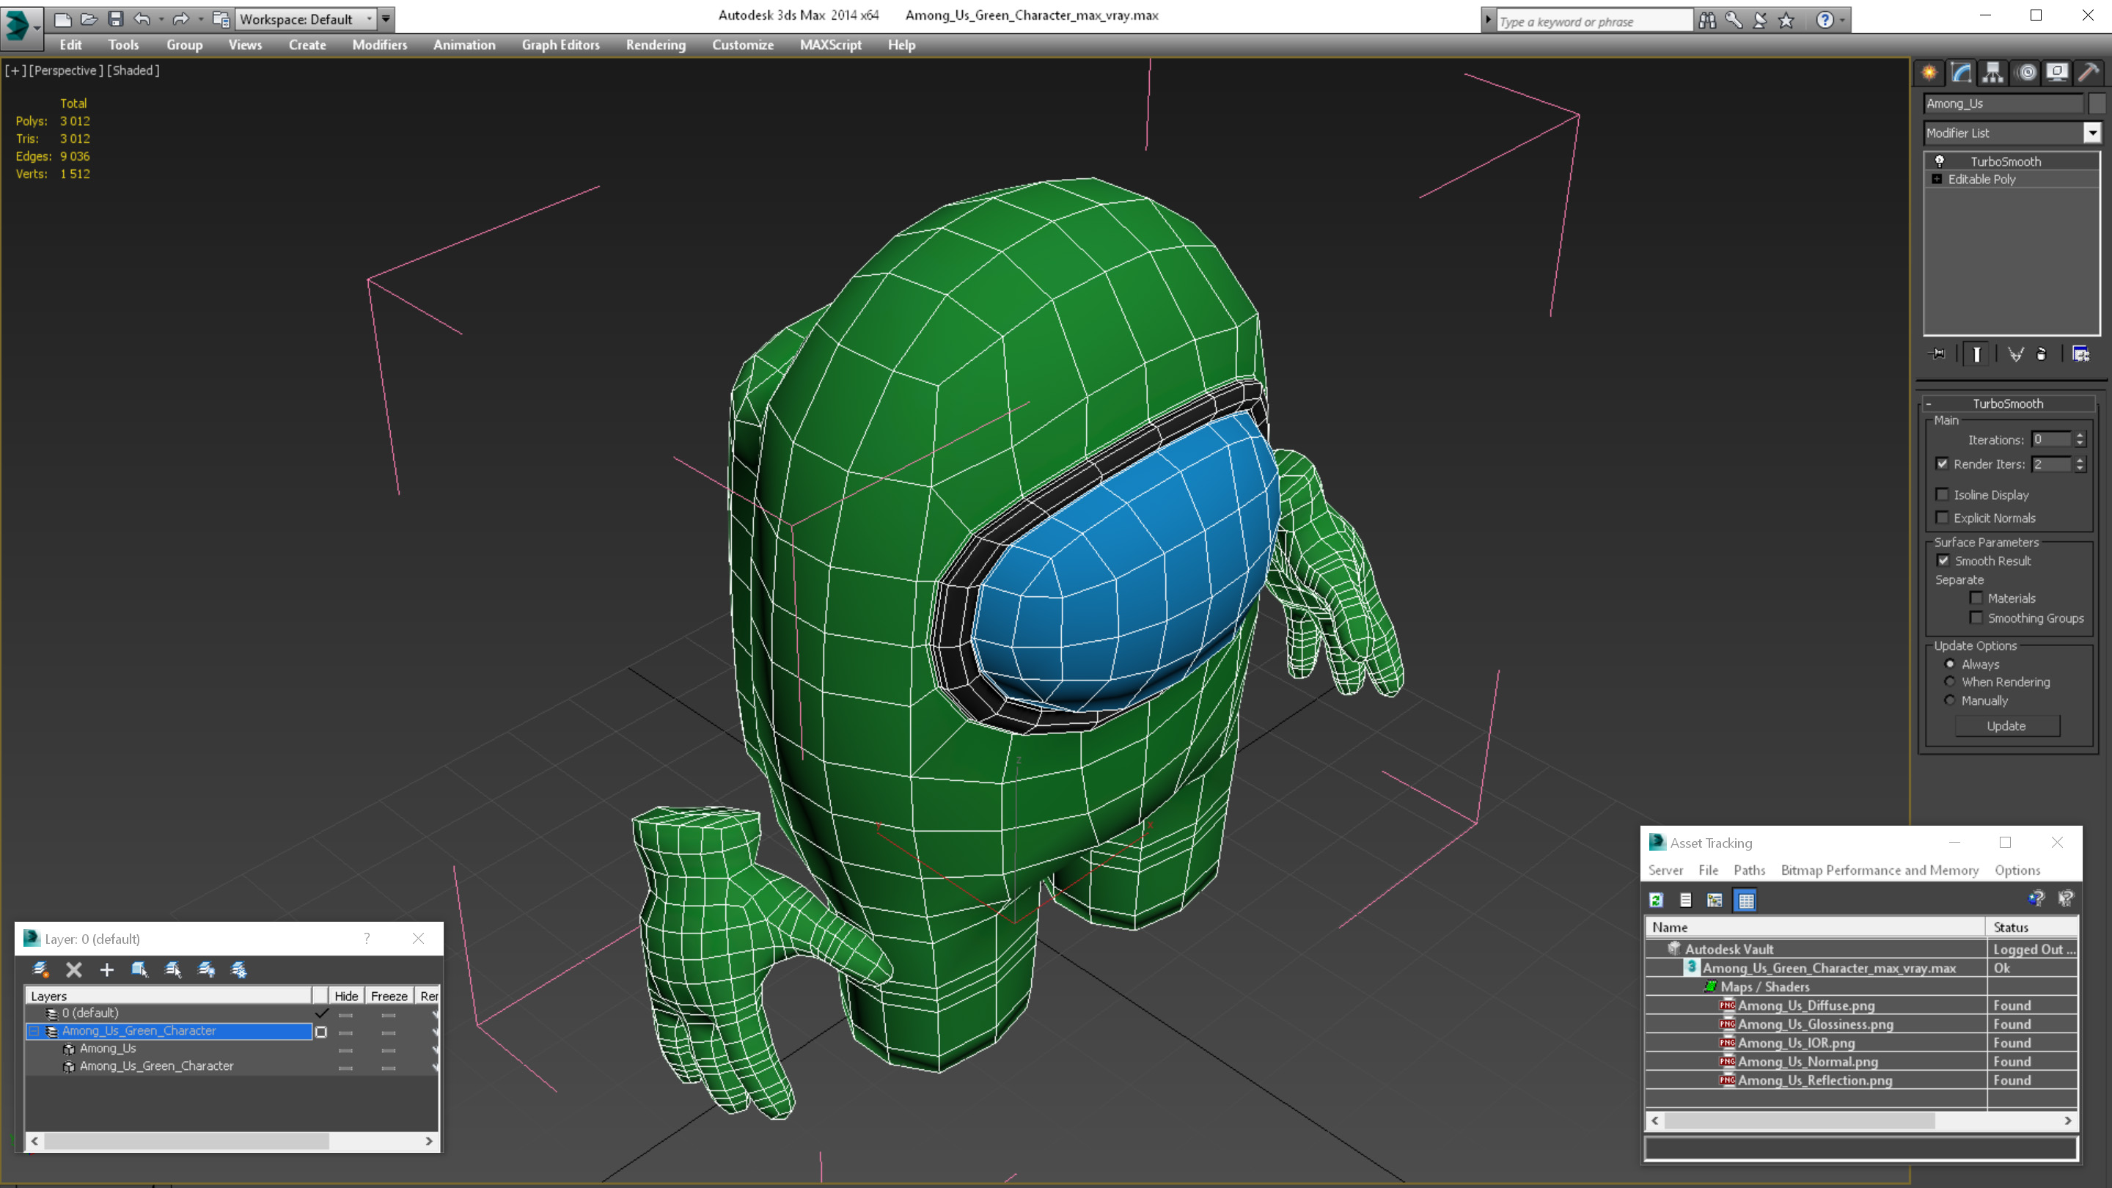Image resolution: width=2112 pixels, height=1188 pixels.
Task: Open the Hierarchy command panel tab
Action: pos(1993,72)
